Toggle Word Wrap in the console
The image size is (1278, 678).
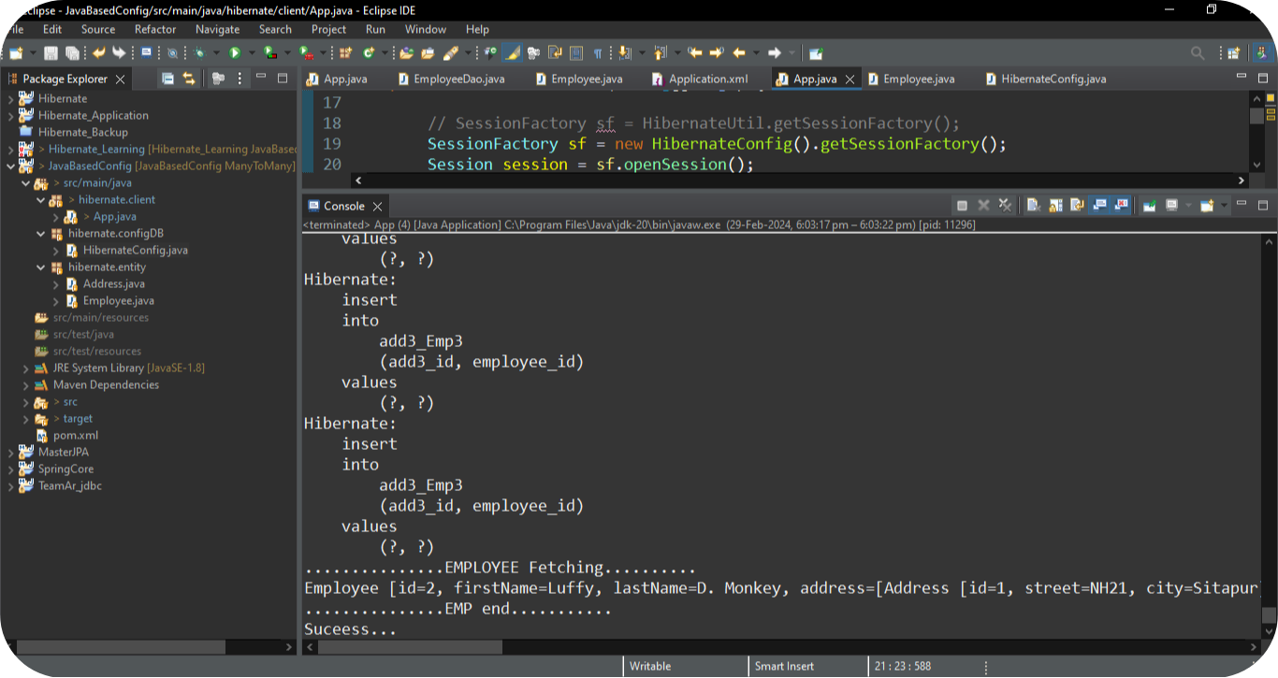tap(1077, 206)
